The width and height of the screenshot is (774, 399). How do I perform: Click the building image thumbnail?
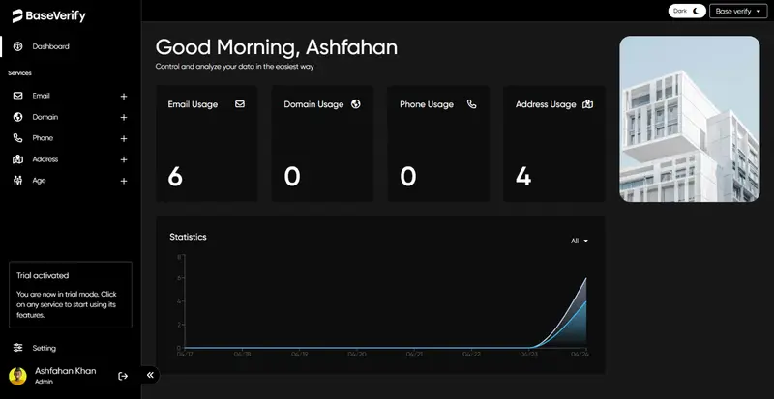click(689, 119)
